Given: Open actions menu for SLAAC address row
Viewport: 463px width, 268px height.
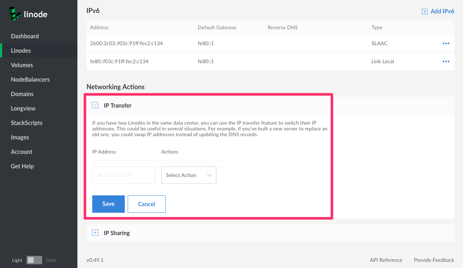Looking at the screenshot, I should 446,43.
